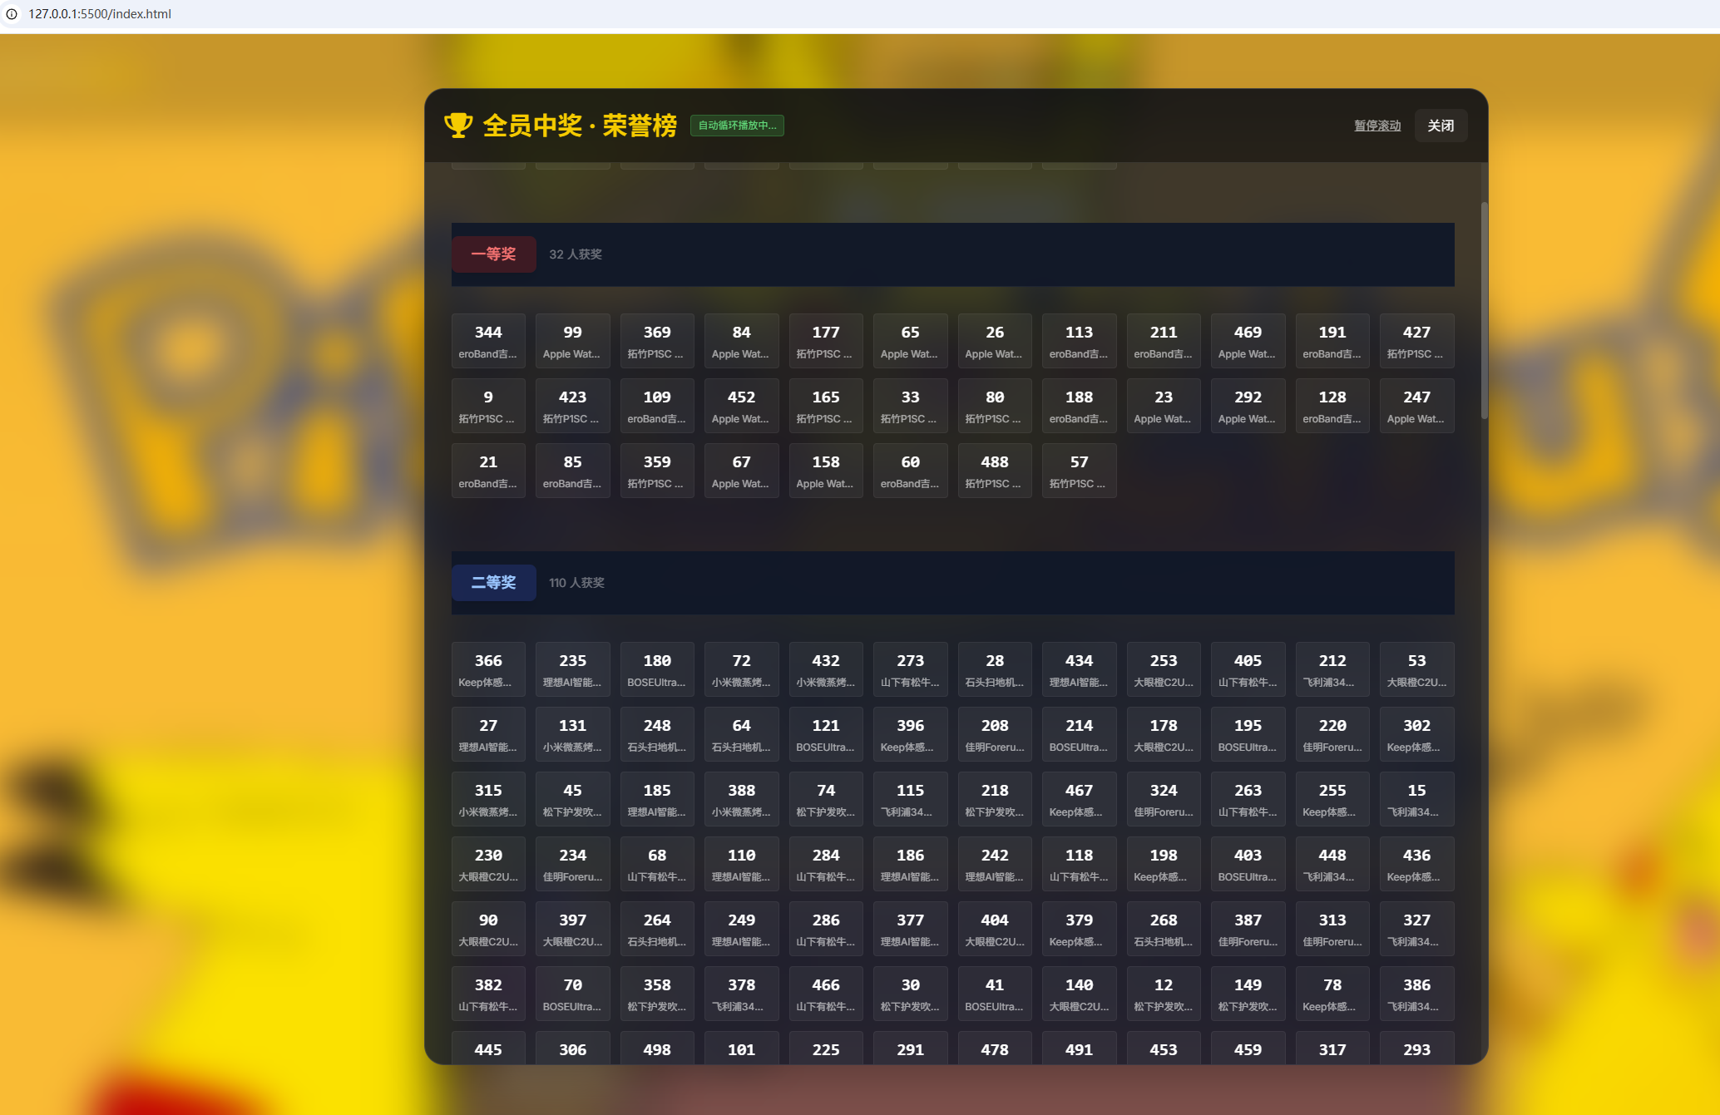Click the 32 人获奖 count text
The height and width of the screenshot is (1115, 1720).
coord(575,254)
